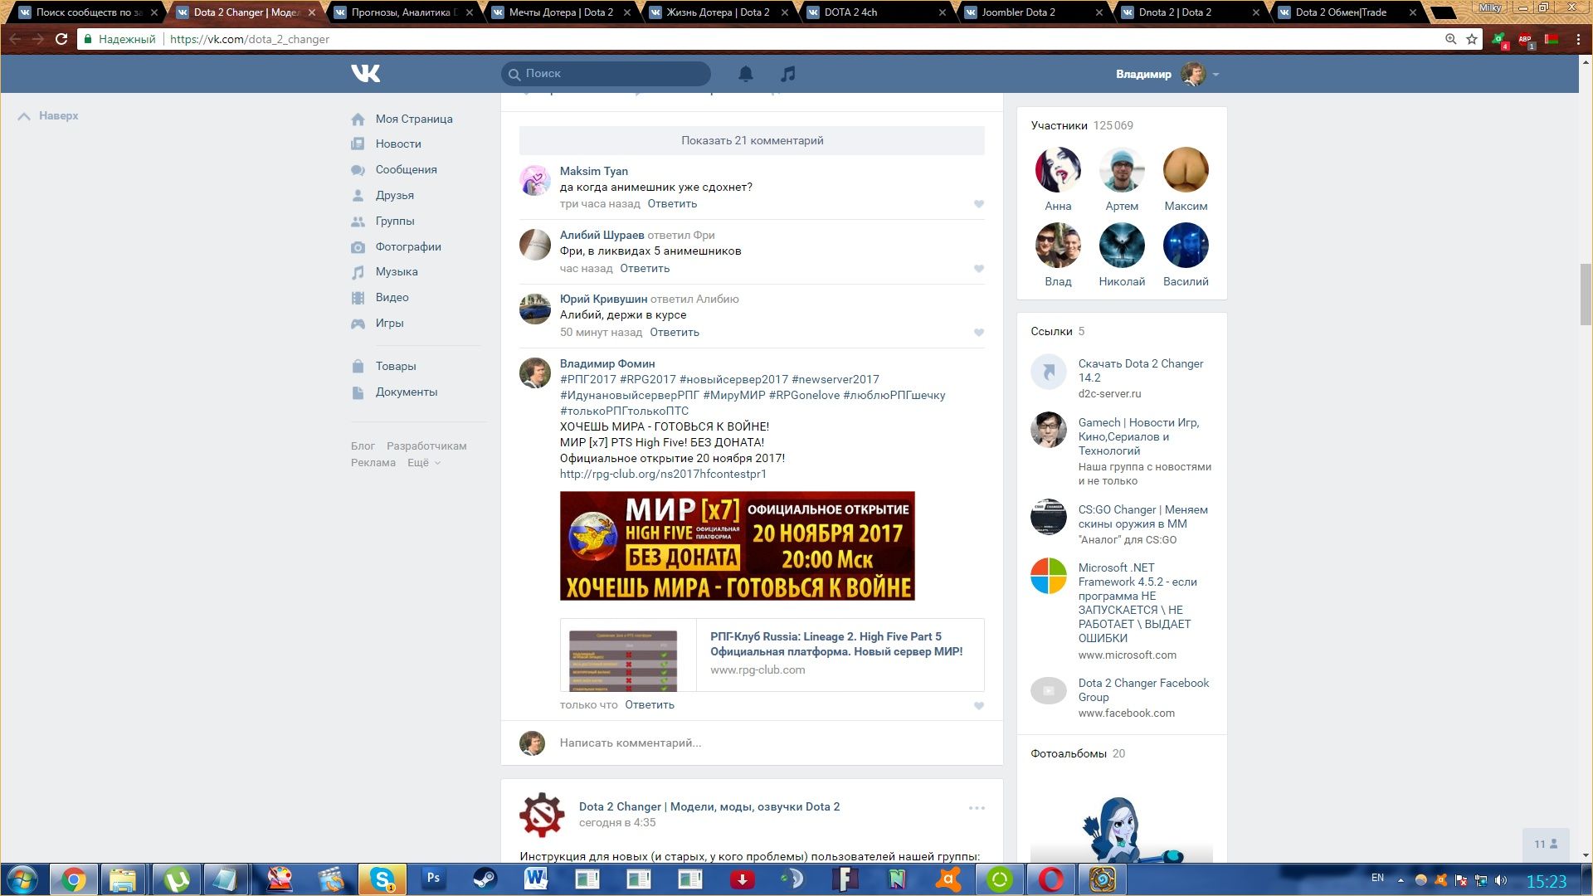Open AdBlock Plus extension icon
Image resolution: width=1593 pixels, height=896 pixels.
[x=1525, y=39]
